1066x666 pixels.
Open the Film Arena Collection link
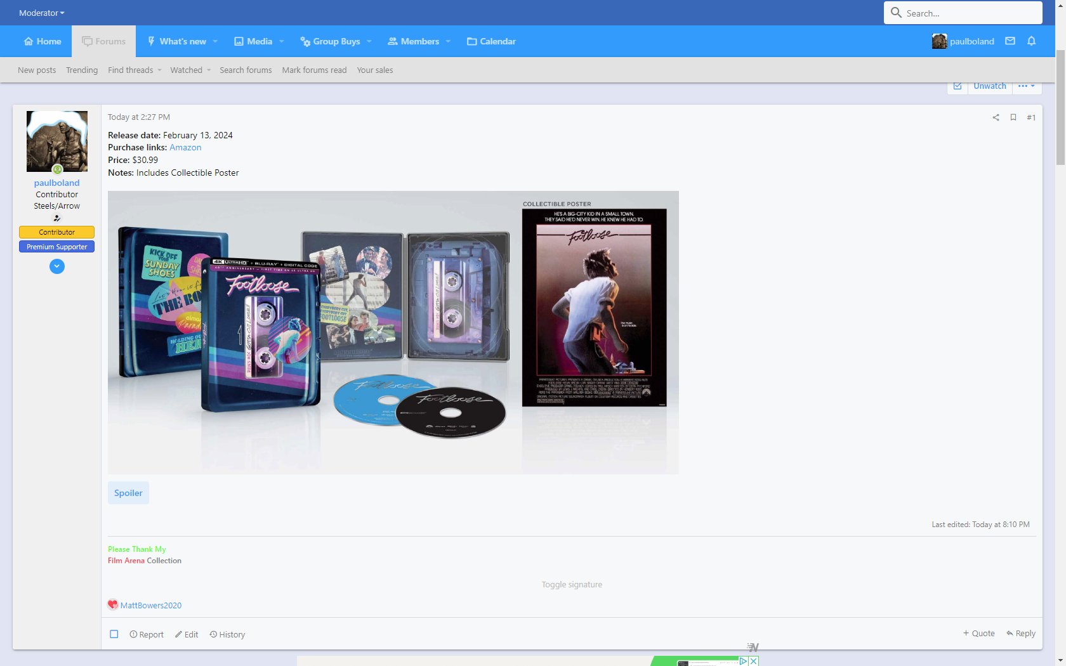coord(145,561)
